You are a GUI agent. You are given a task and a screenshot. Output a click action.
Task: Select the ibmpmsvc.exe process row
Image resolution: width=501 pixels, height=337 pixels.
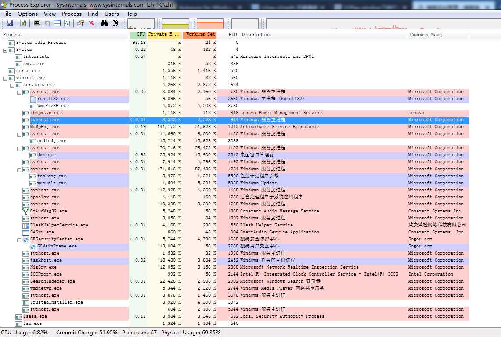coord(234,113)
